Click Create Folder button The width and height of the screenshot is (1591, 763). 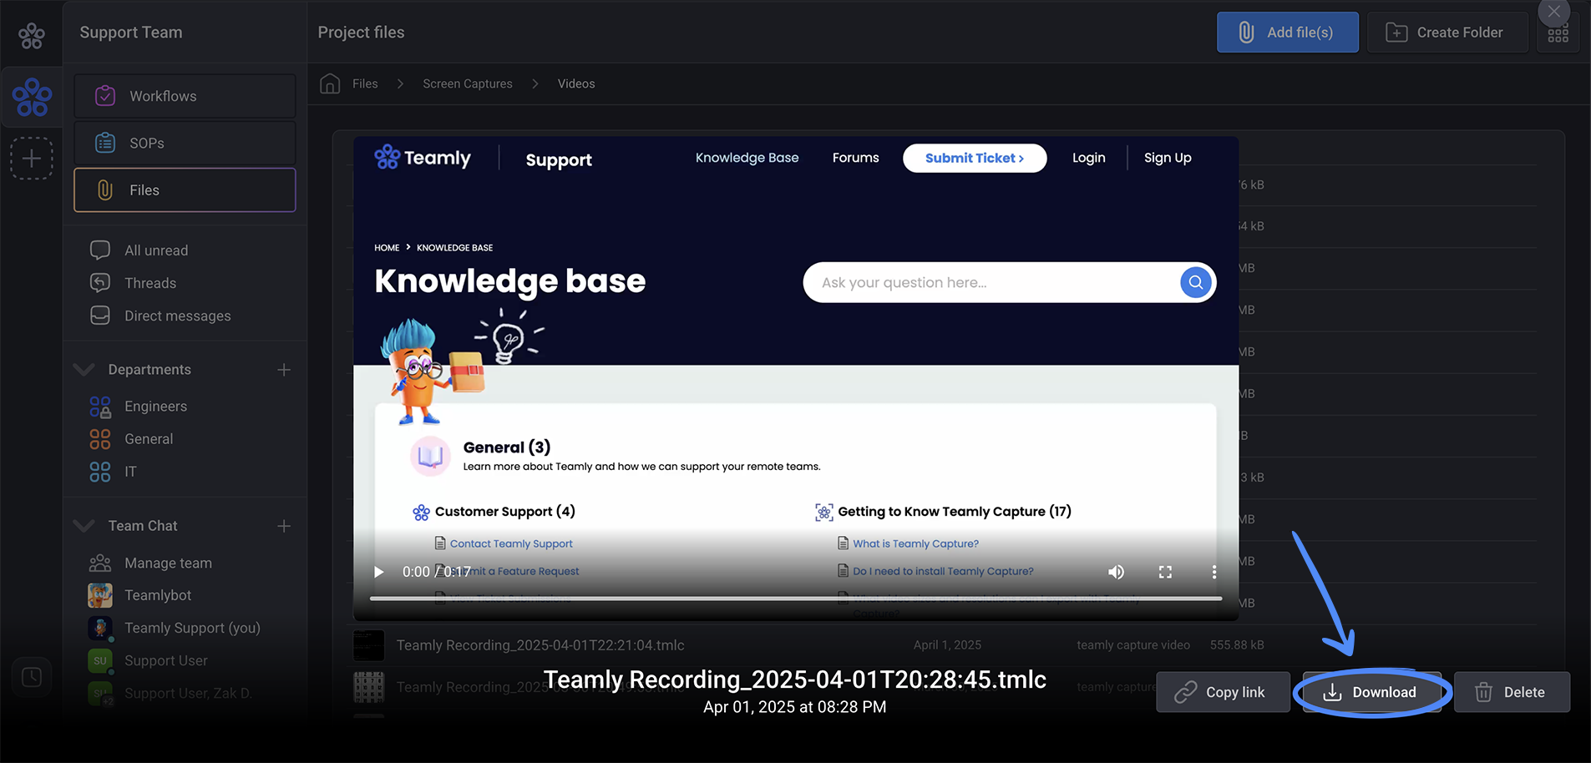[1447, 33]
